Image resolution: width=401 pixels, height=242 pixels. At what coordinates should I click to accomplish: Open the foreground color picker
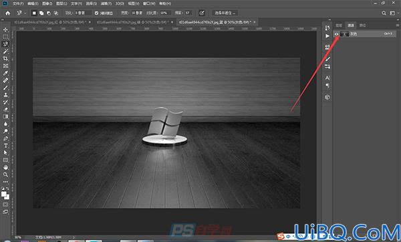coord(3,194)
